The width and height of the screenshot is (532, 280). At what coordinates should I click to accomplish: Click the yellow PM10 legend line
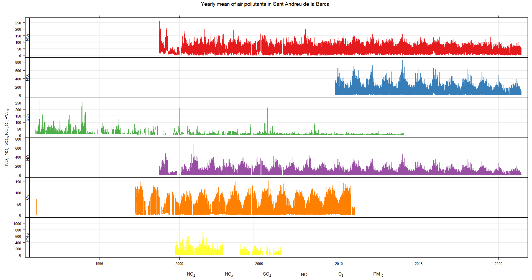click(362, 274)
